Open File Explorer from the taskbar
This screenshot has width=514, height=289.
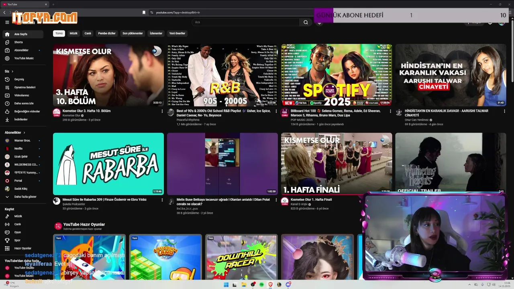click(x=244, y=285)
